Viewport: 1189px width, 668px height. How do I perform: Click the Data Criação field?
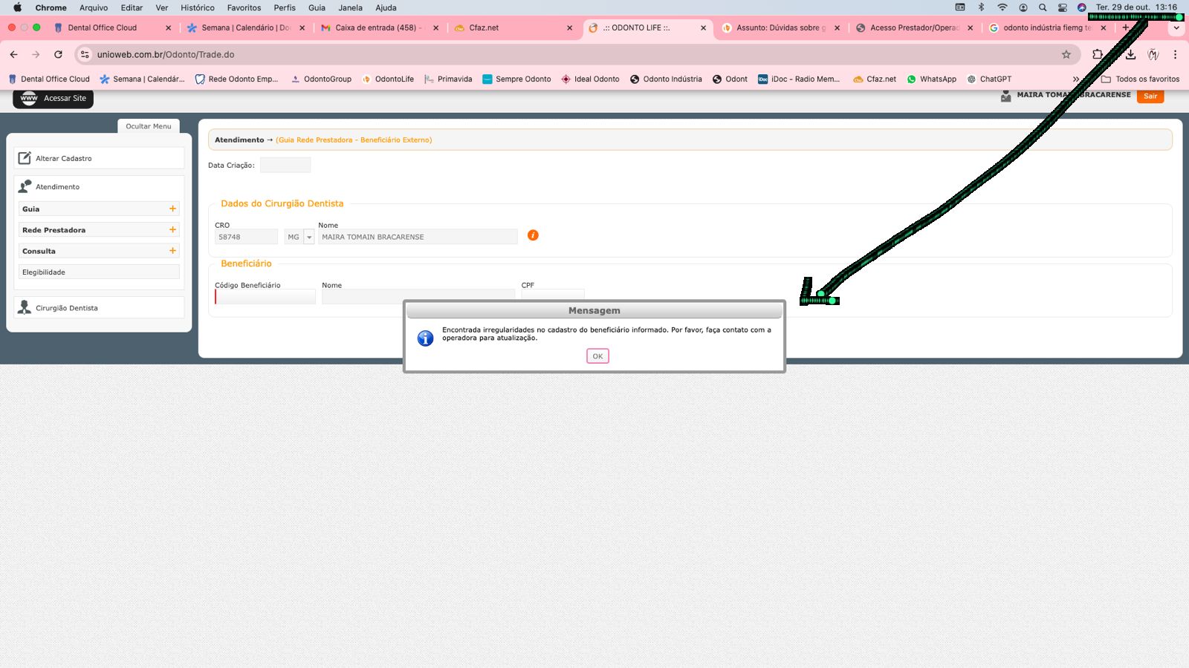285,165
